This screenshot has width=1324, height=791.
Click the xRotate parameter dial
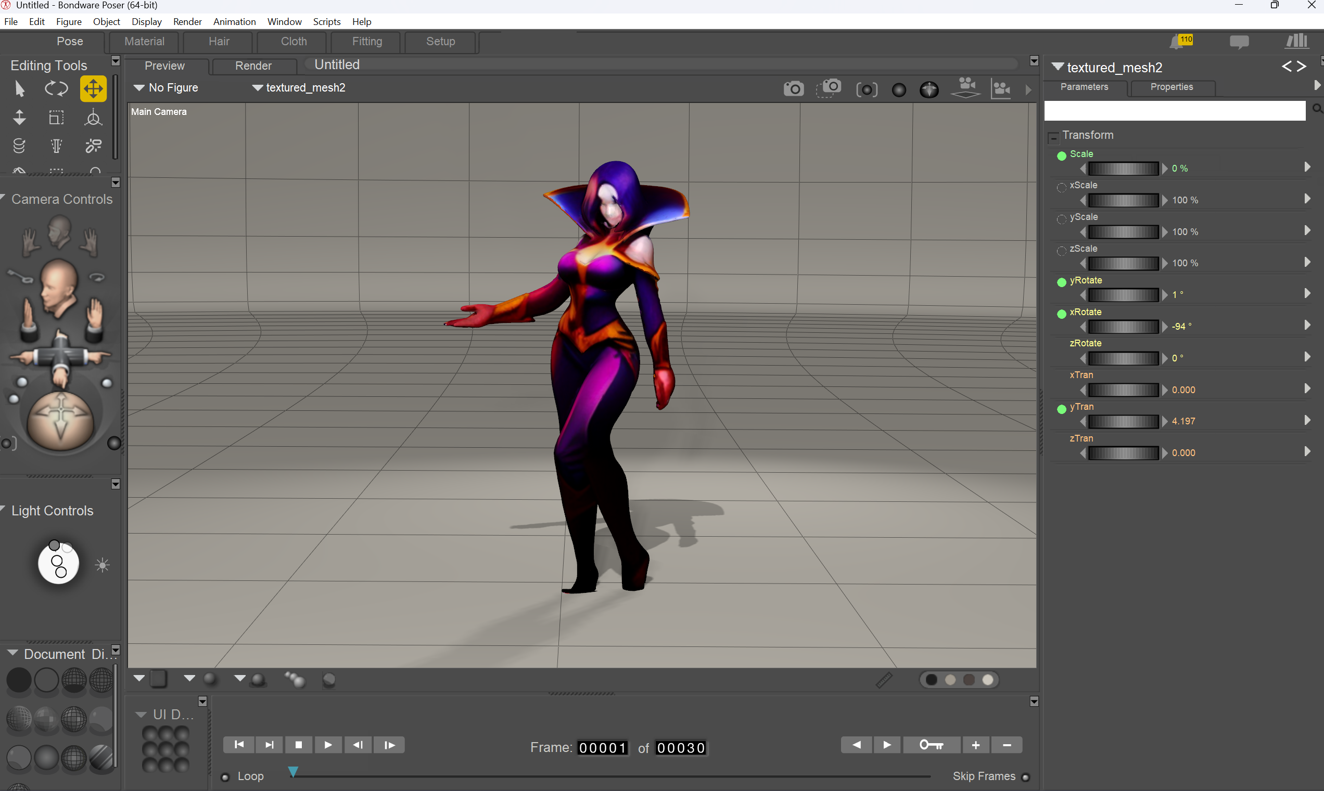(1124, 326)
